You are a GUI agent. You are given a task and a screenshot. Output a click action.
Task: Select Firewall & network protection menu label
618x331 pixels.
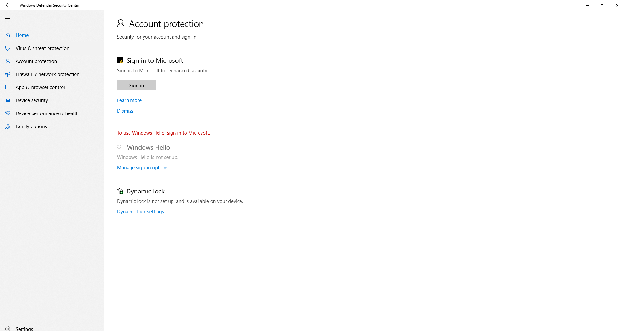pos(48,74)
